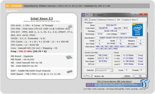Click the motherboard icon beside MB Brand
Screen dimensions: 155x94
[x=69, y=57]
